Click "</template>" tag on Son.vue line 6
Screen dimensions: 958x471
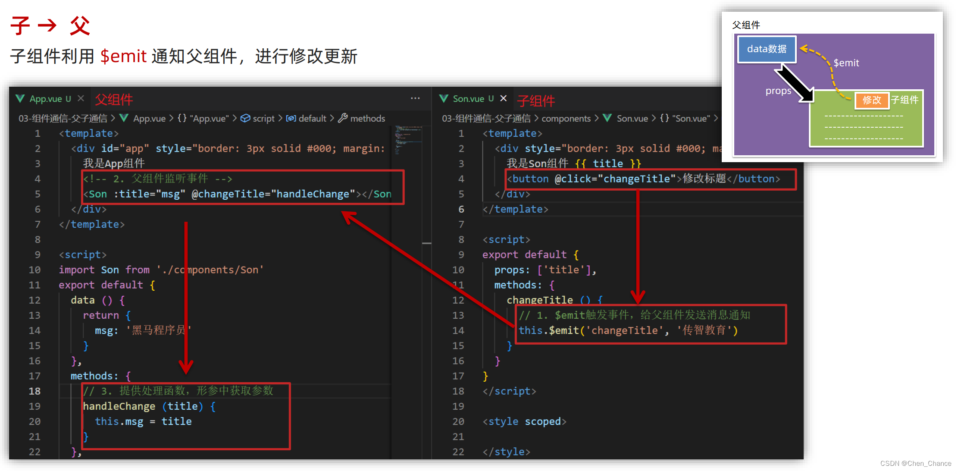[515, 209]
